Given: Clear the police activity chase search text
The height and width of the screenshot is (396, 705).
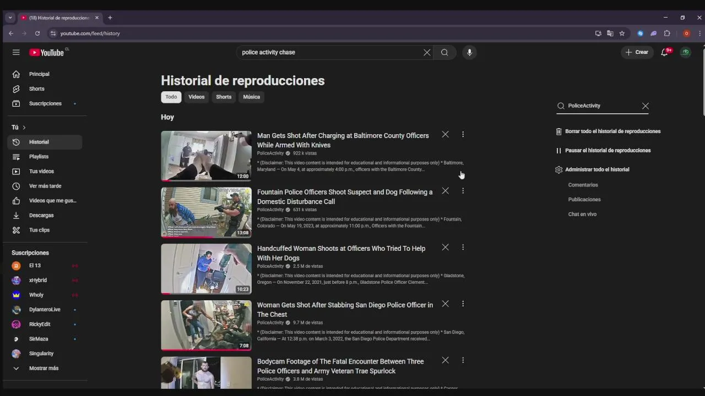Looking at the screenshot, I should tap(427, 52).
